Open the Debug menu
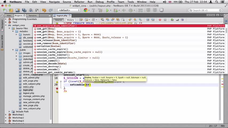 pos(100,2)
